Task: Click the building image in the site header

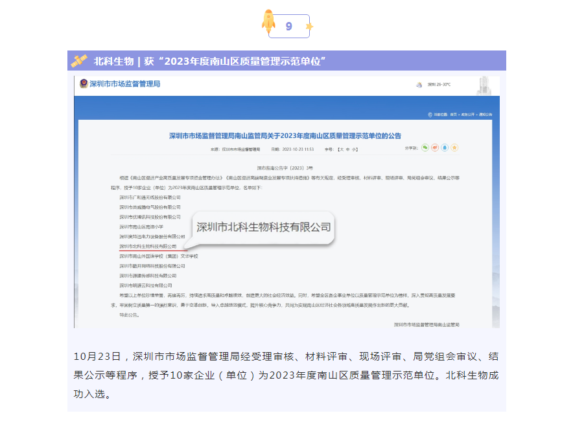Action: (484, 86)
